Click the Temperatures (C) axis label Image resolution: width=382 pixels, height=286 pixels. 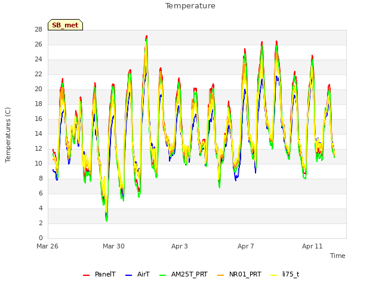click(x=8, y=135)
